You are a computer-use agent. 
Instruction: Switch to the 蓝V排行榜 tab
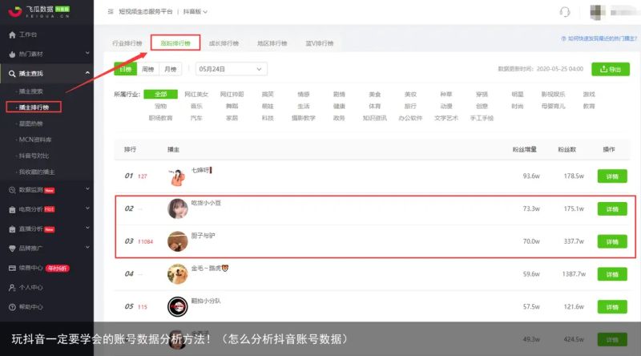(319, 43)
